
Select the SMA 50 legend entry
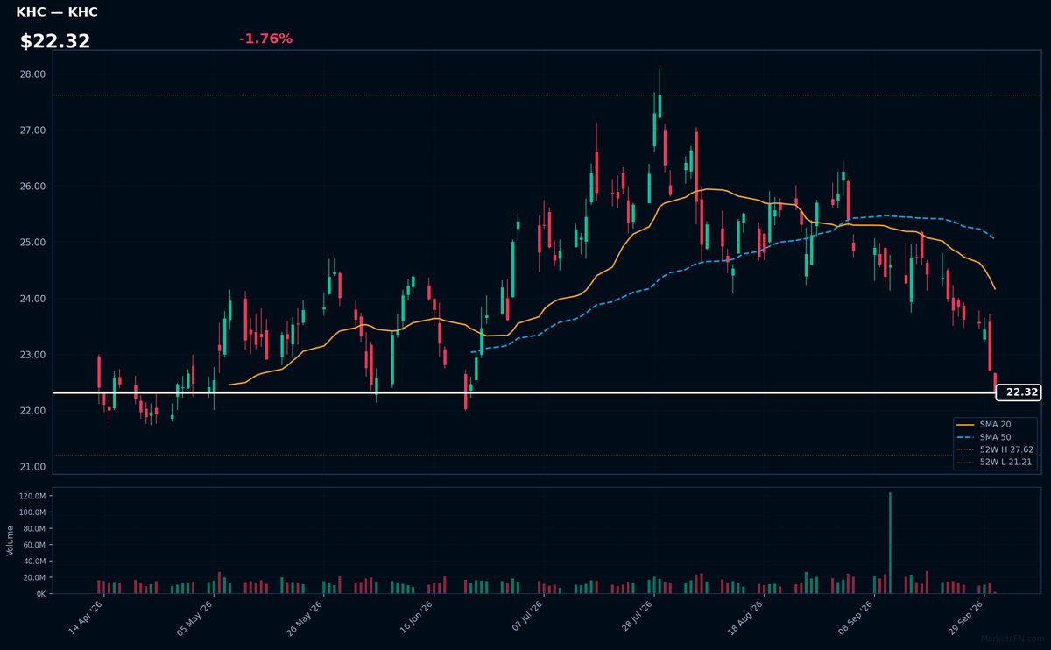click(997, 436)
